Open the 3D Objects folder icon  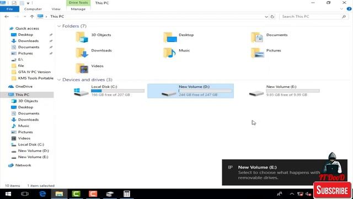tap(82, 37)
